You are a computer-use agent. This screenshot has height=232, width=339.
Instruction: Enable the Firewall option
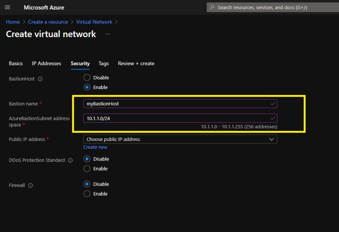(x=87, y=194)
